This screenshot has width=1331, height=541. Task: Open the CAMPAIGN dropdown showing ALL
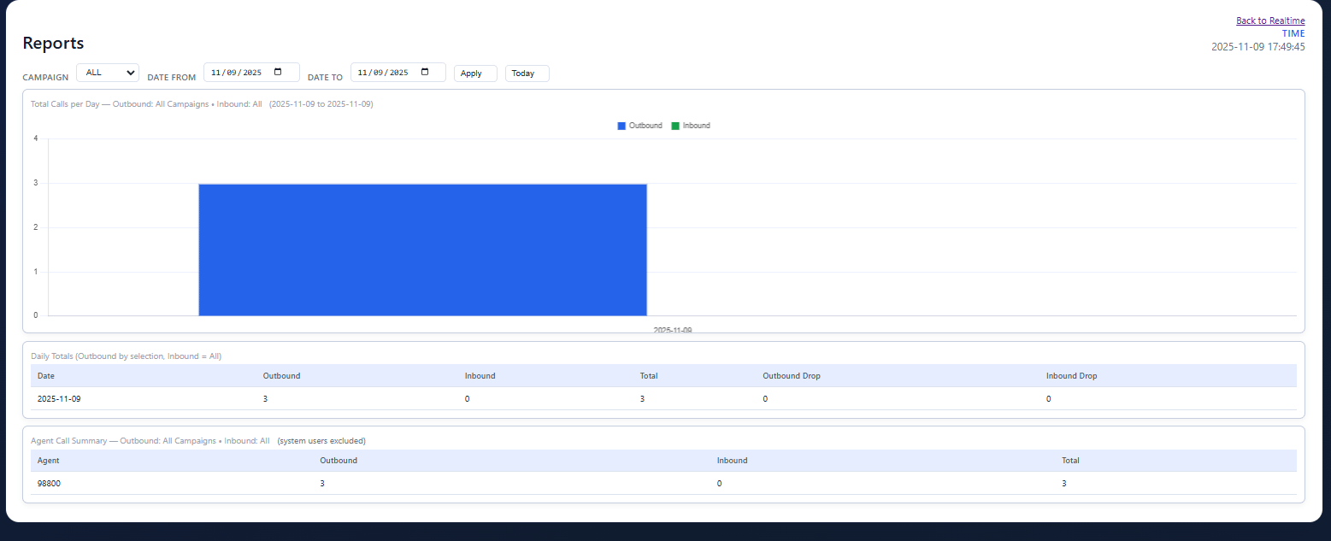pyautogui.click(x=107, y=72)
